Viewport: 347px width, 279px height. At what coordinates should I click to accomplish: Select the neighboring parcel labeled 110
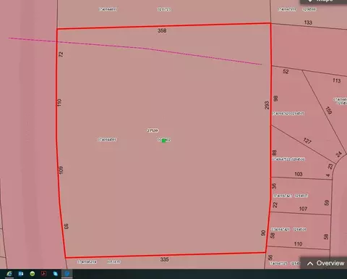(299, 230)
